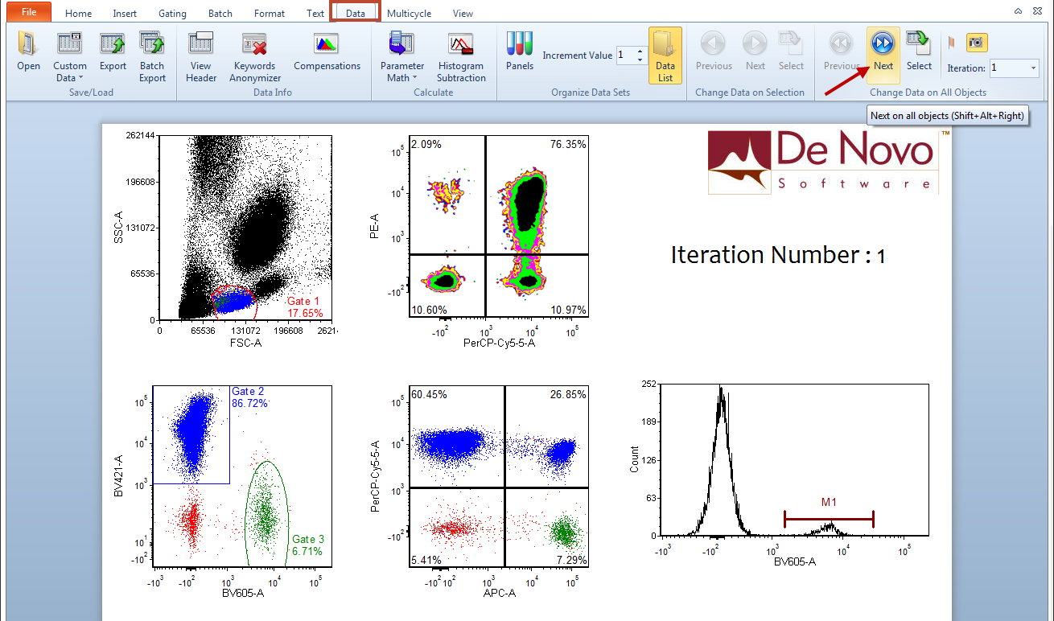Switch to the Gating tab
The width and height of the screenshot is (1054, 621).
(x=172, y=14)
